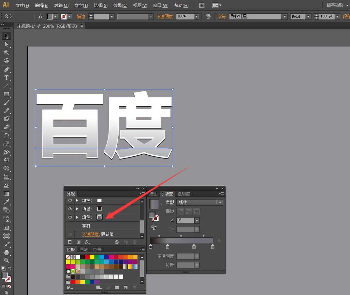Switch to the 画笔 tab

[x=84, y=249]
